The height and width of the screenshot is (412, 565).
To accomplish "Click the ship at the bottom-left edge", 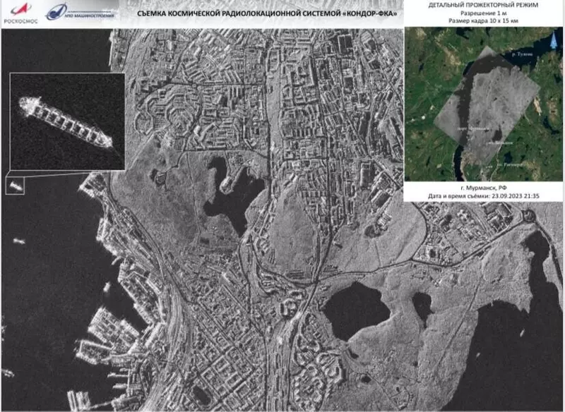I will 7,372.
